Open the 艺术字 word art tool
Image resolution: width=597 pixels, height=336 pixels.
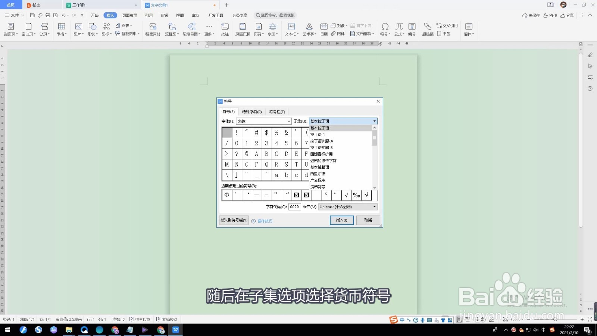[309, 29]
